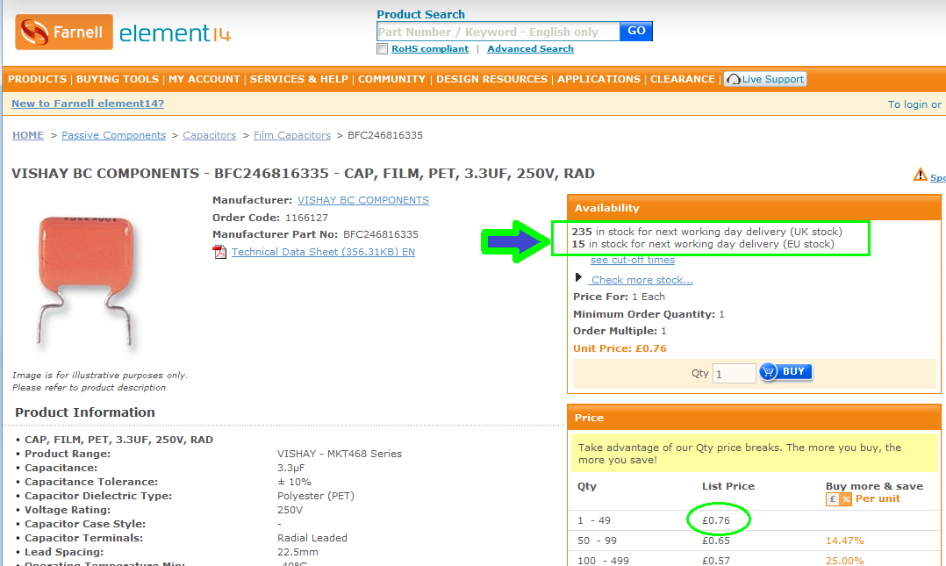
Task: Click the Farnell orange logo
Action: point(63,32)
